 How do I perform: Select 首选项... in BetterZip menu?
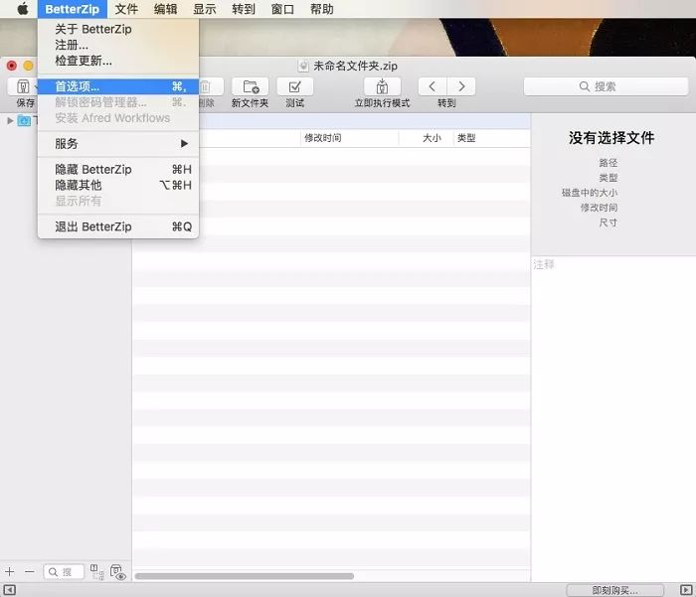coord(118,86)
